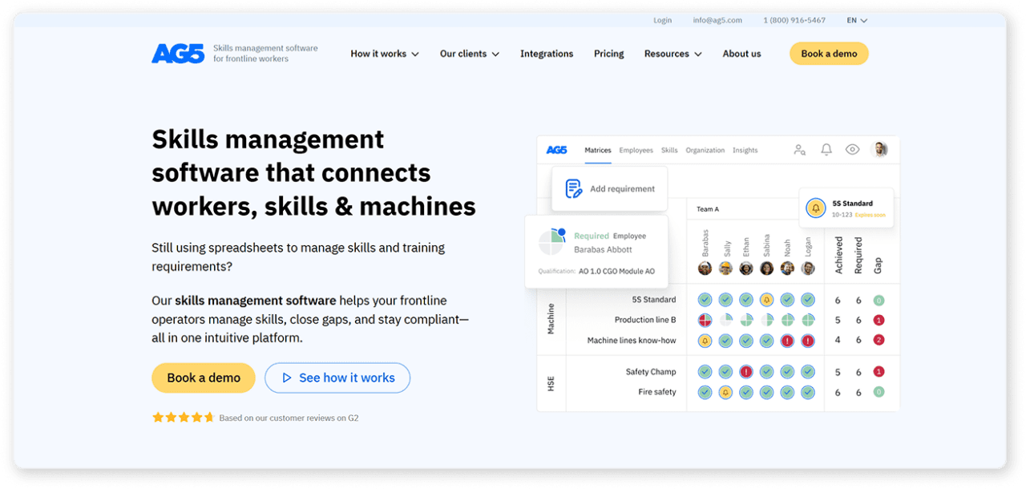
Task: Expand the How it works menu
Action: [x=385, y=54]
